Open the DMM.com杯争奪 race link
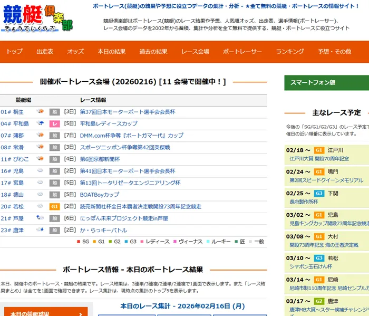The height and width of the screenshot is (316, 369). point(132,136)
